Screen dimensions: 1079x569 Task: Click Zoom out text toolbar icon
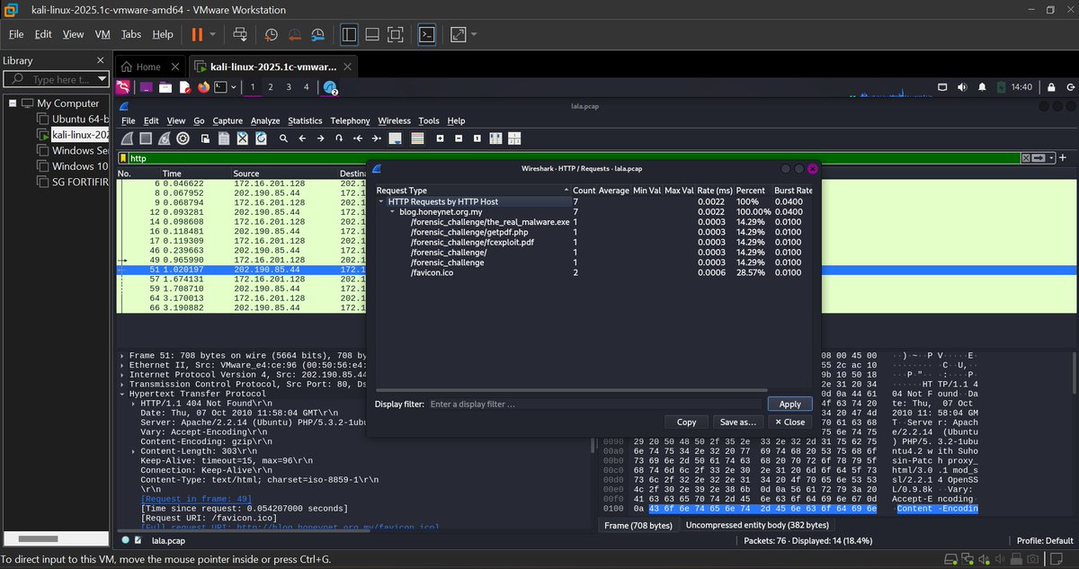point(459,138)
